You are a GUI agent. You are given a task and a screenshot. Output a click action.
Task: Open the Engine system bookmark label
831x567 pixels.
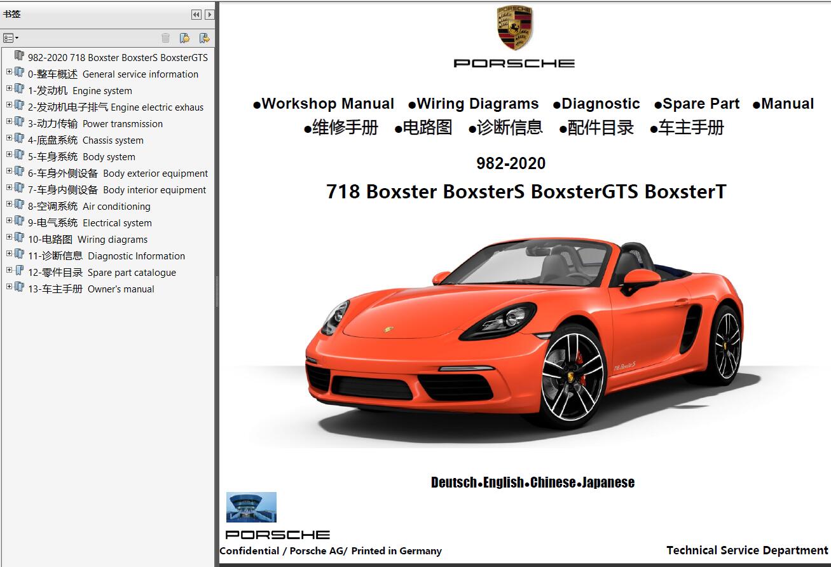80,91
